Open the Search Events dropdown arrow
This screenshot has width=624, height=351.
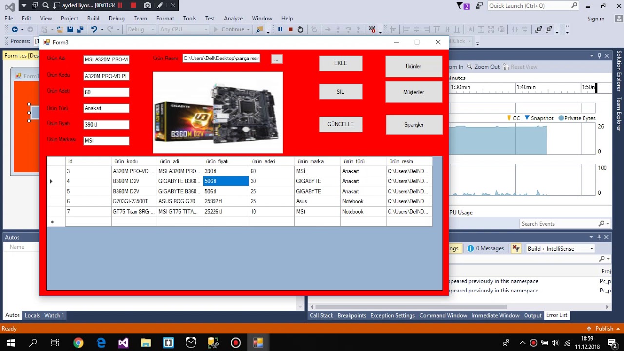(x=607, y=224)
